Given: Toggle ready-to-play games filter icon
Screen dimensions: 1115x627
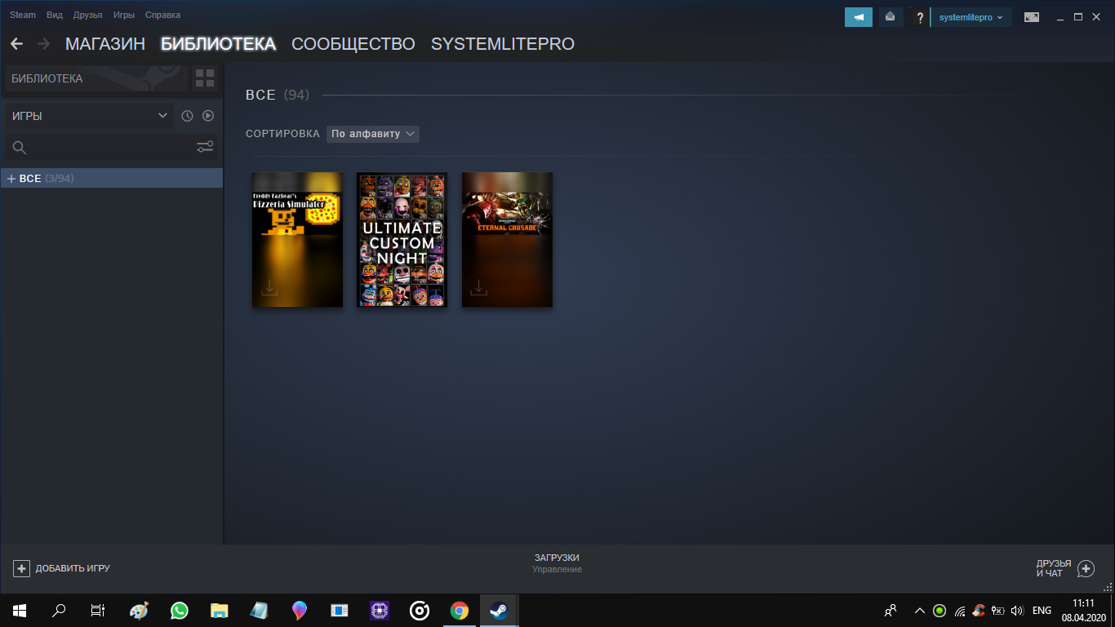Looking at the screenshot, I should 208,116.
